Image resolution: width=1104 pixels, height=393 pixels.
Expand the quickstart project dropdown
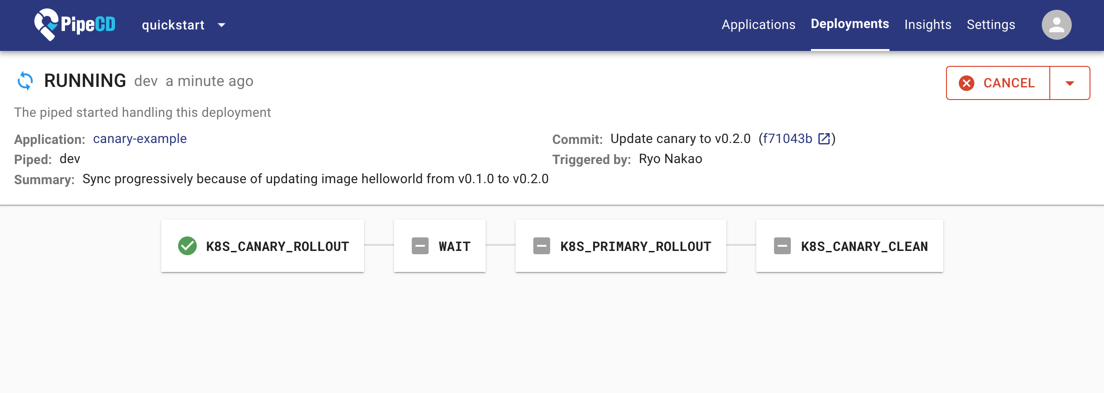[222, 25]
